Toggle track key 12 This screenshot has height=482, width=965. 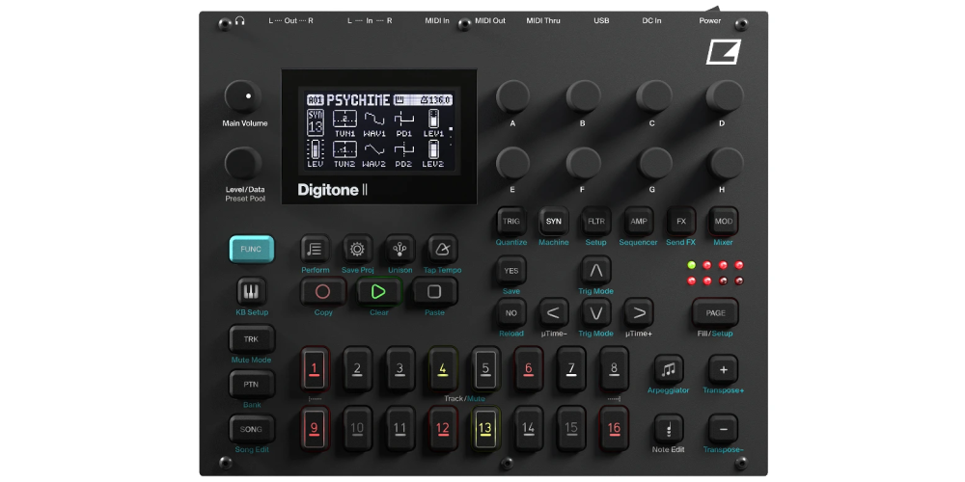[443, 428]
